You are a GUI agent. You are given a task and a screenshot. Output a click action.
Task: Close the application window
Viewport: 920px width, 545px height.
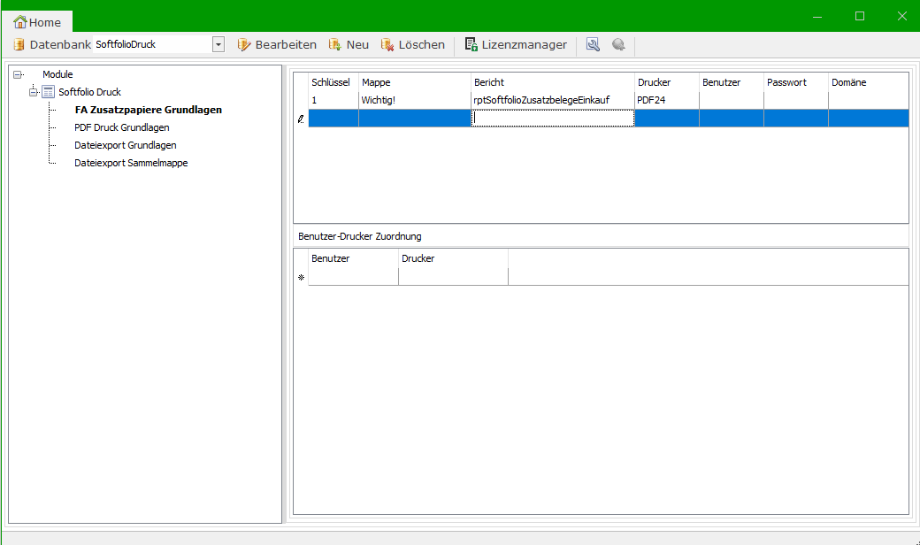pyautogui.click(x=901, y=17)
